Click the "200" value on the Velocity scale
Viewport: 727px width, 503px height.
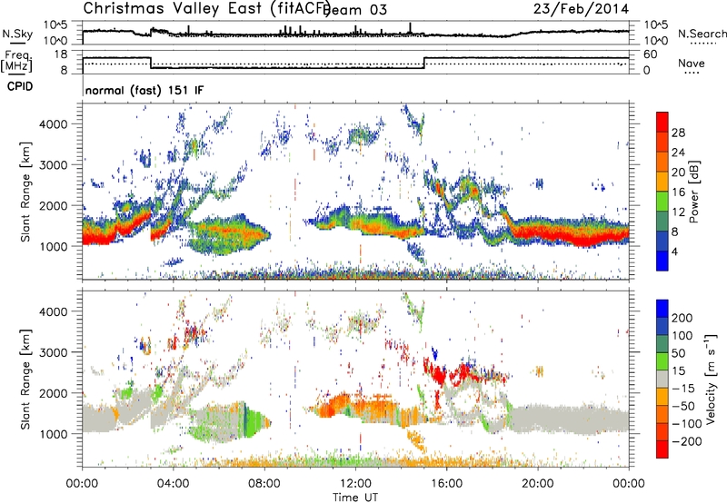point(682,318)
